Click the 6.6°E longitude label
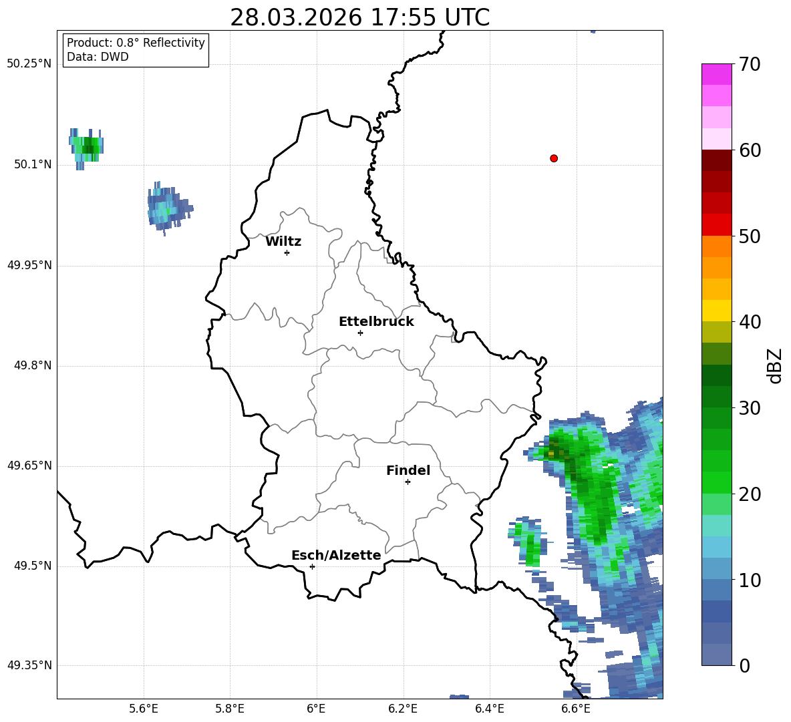 coord(576,709)
